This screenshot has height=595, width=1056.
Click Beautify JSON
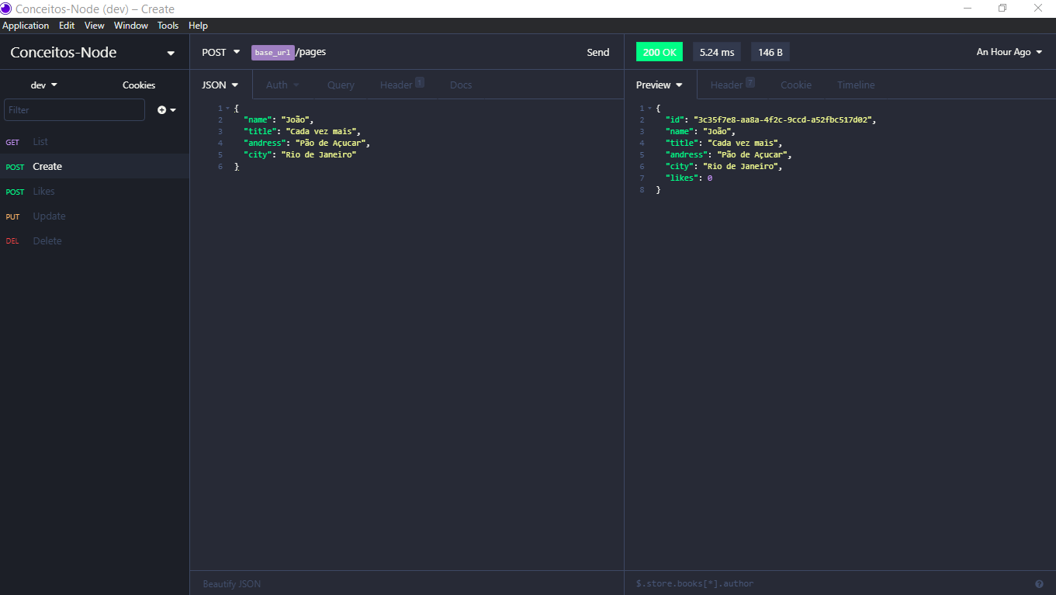click(x=230, y=583)
